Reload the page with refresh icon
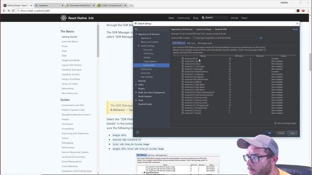 coord(13,11)
